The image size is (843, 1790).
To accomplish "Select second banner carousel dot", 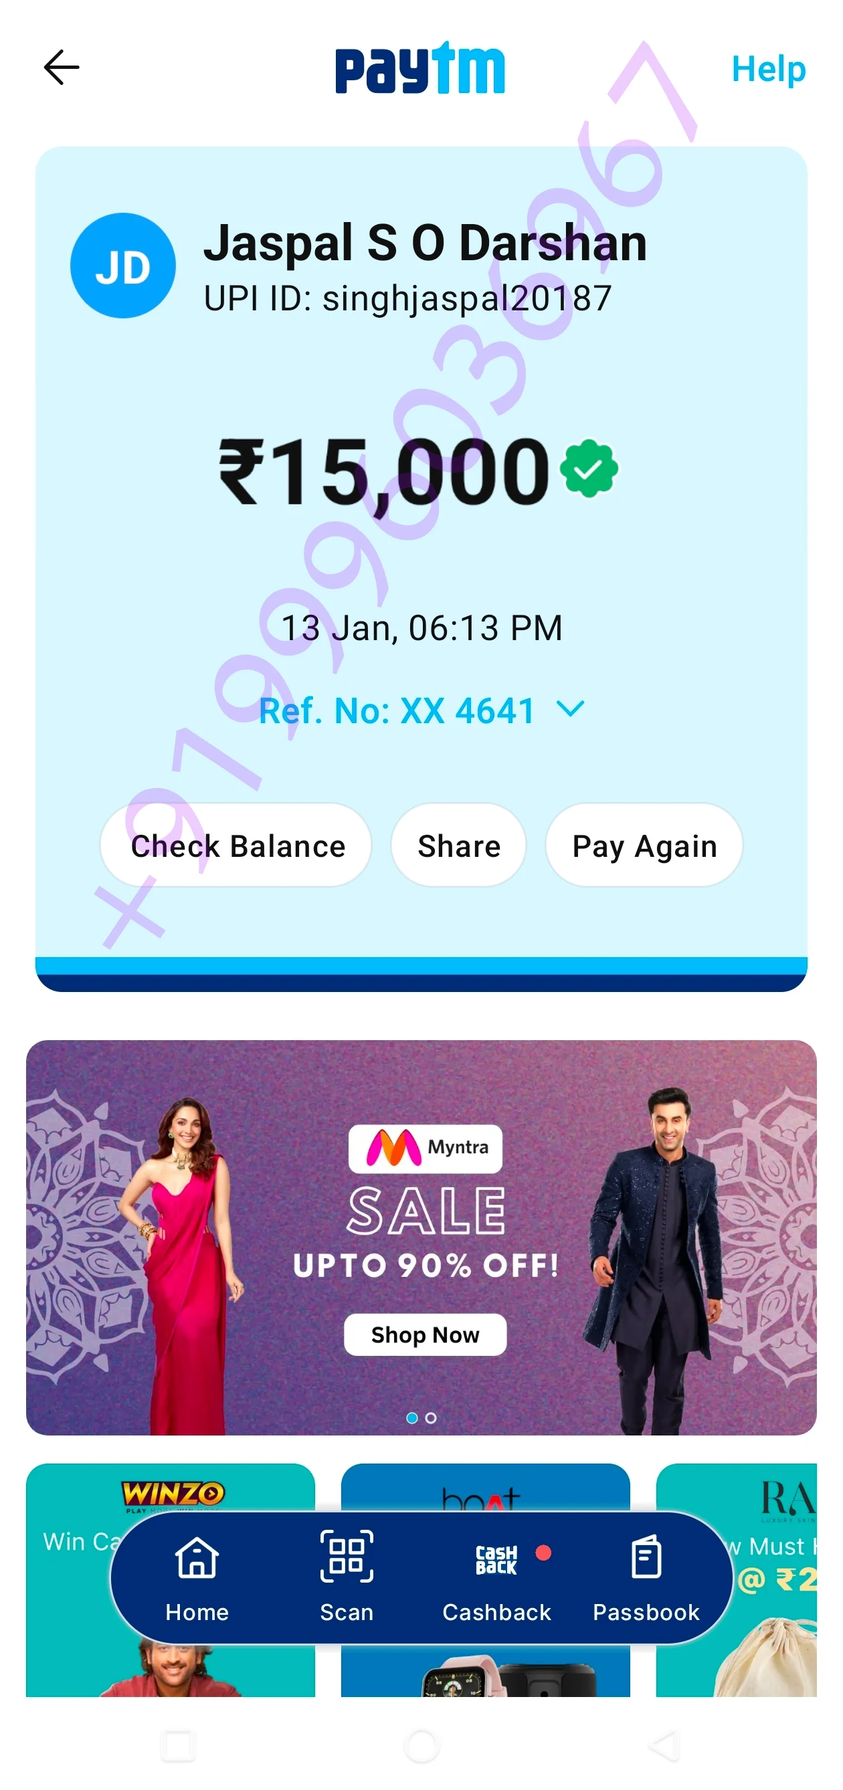I will click(x=431, y=1417).
